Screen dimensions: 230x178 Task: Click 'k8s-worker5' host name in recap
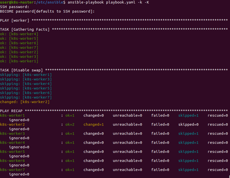point(12,152)
